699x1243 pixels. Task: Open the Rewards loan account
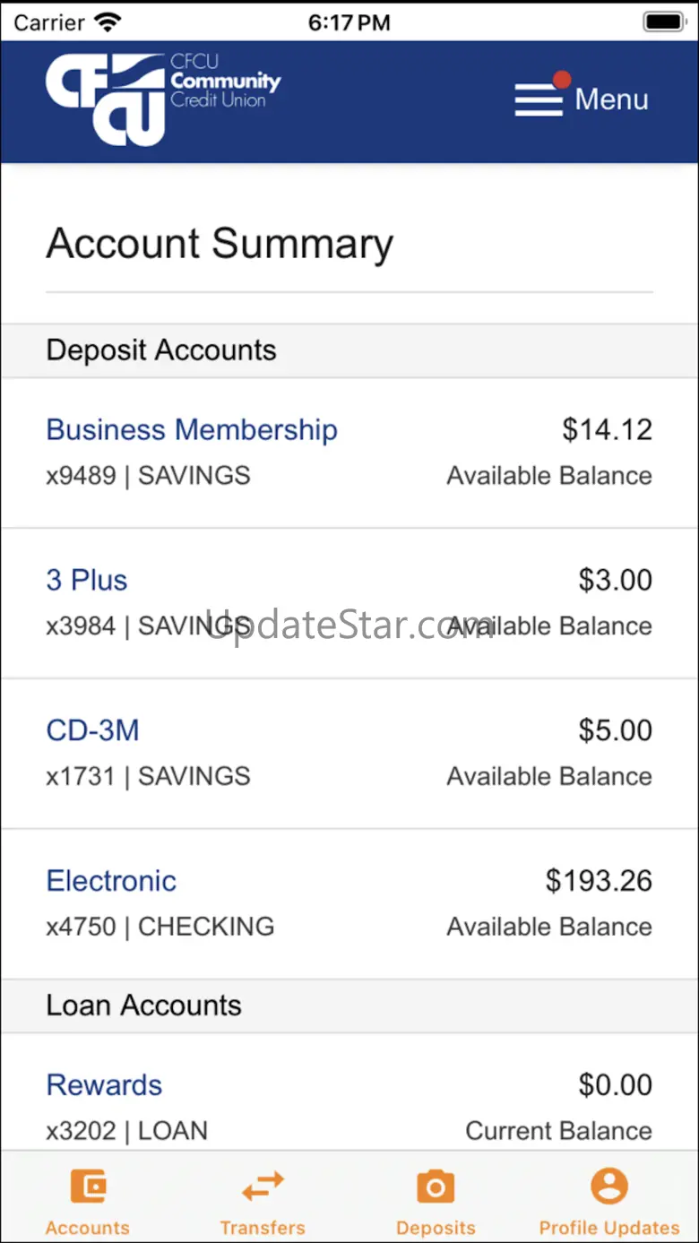point(104,1085)
